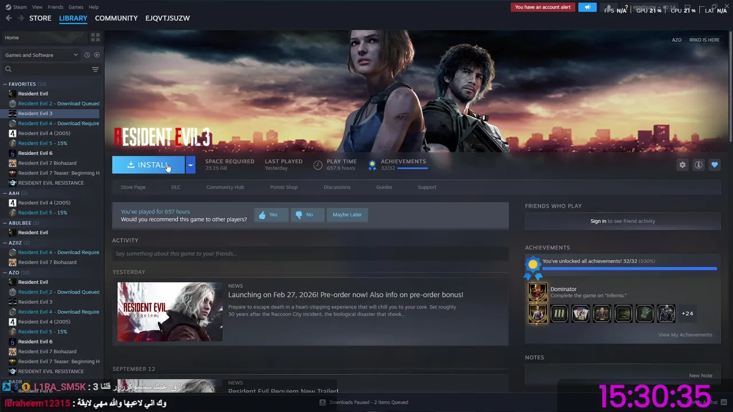Viewport: 733px width, 412px height.
Task: Go to the STORE tab
Action: coord(40,18)
